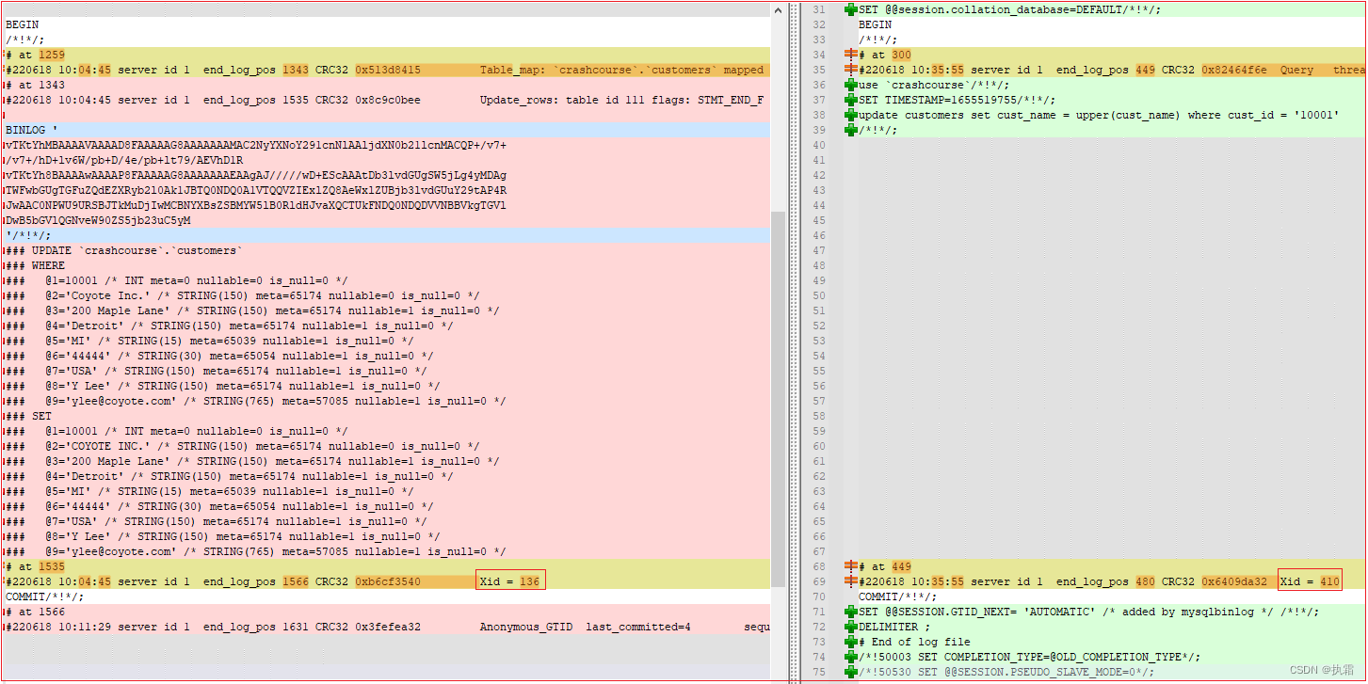Click the green plus icon on line 71

click(x=851, y=612)
